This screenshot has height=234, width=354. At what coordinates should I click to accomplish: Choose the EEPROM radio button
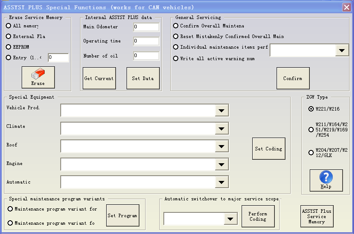[8, 47]
